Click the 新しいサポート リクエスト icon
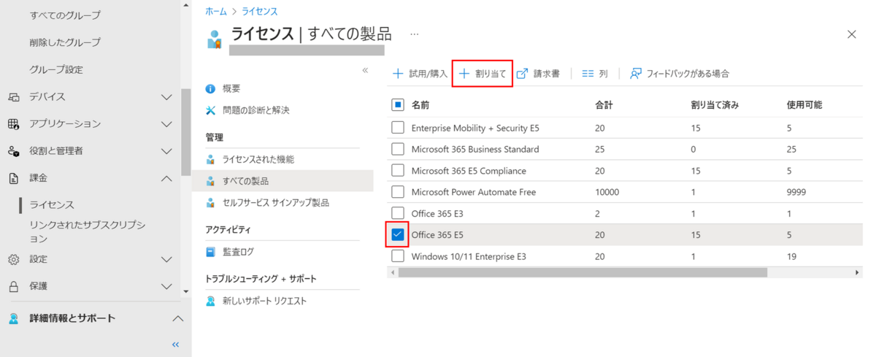The height and width of the screenshot is (357, 876). (211, 301)
